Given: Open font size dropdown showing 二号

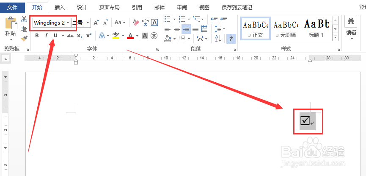Looking at the screenshot, I should coord(88,23).
